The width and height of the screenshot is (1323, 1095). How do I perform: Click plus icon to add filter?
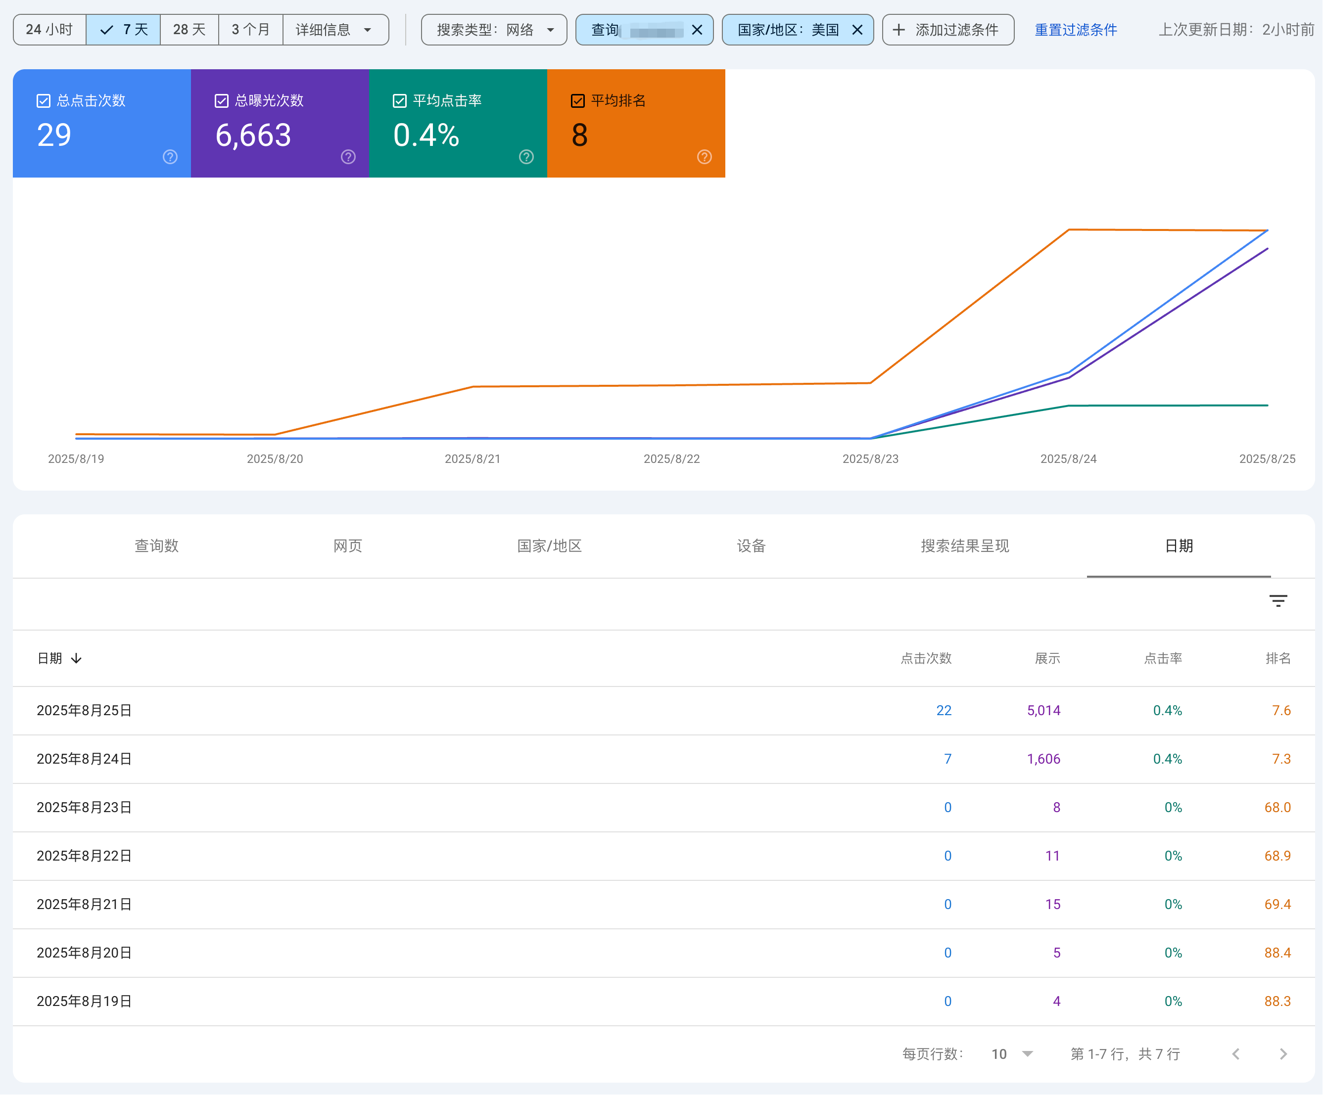[899, 30]
